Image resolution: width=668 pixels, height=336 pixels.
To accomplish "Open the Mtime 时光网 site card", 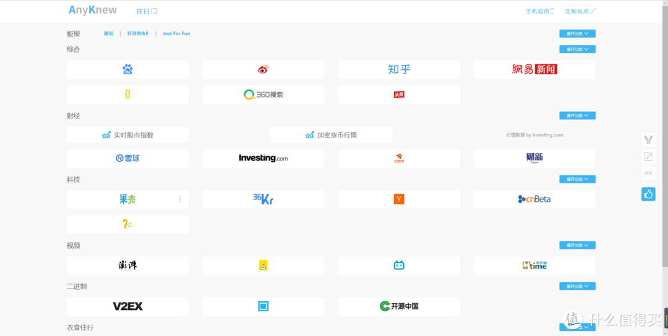I will [534, 266].
